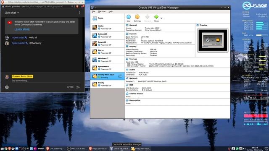Open the live chat three-dot options menu
This screenshot has width=269, height=151.
[79, 13]
